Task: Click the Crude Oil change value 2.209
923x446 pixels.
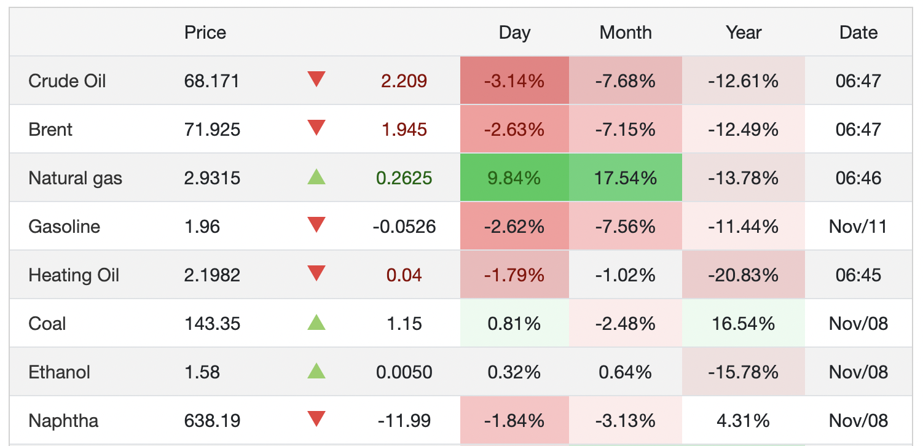Action: tap(404, 81)
